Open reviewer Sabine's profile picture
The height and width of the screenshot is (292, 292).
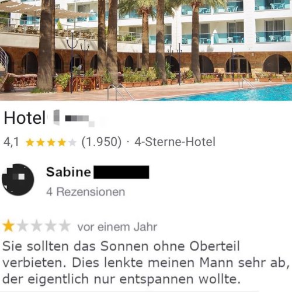(x=18, y=179)
